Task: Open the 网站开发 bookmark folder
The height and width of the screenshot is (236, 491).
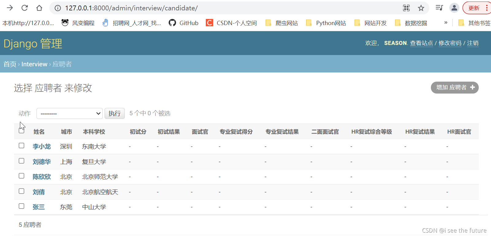Action: tap(370, 23)
